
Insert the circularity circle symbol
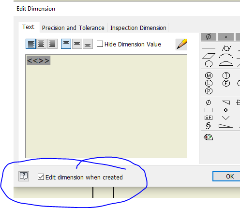[209, 64]
